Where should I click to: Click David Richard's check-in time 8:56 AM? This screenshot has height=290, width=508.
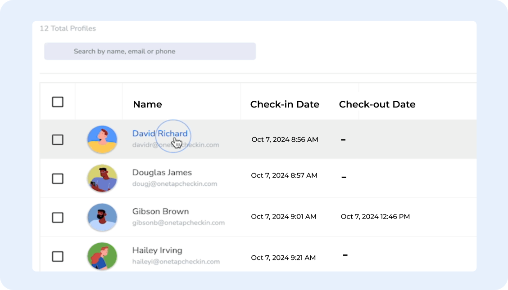click(285, 139)
